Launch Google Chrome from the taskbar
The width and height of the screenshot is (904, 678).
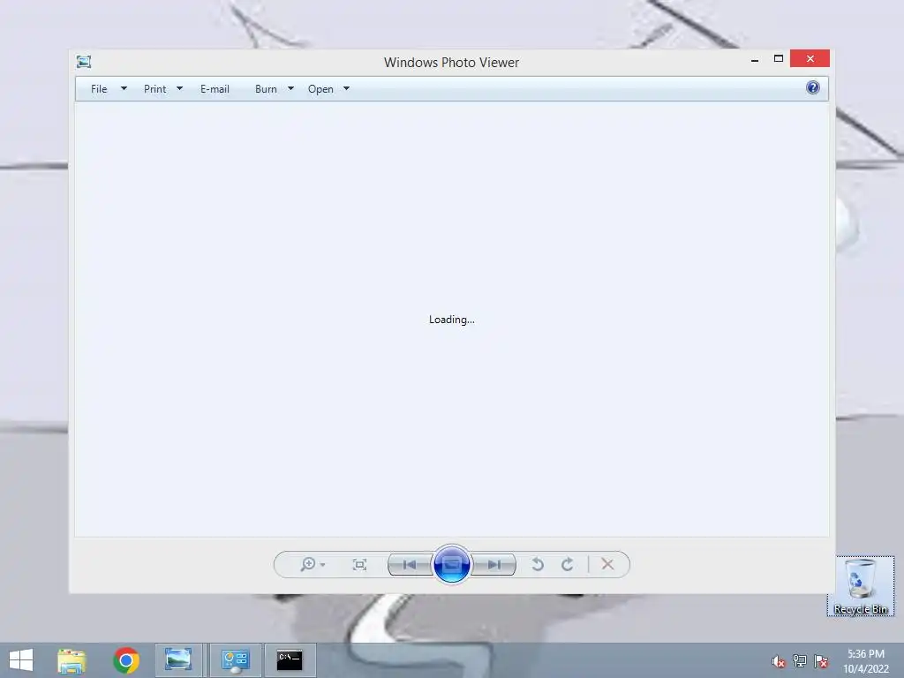[x=126, y=660]
